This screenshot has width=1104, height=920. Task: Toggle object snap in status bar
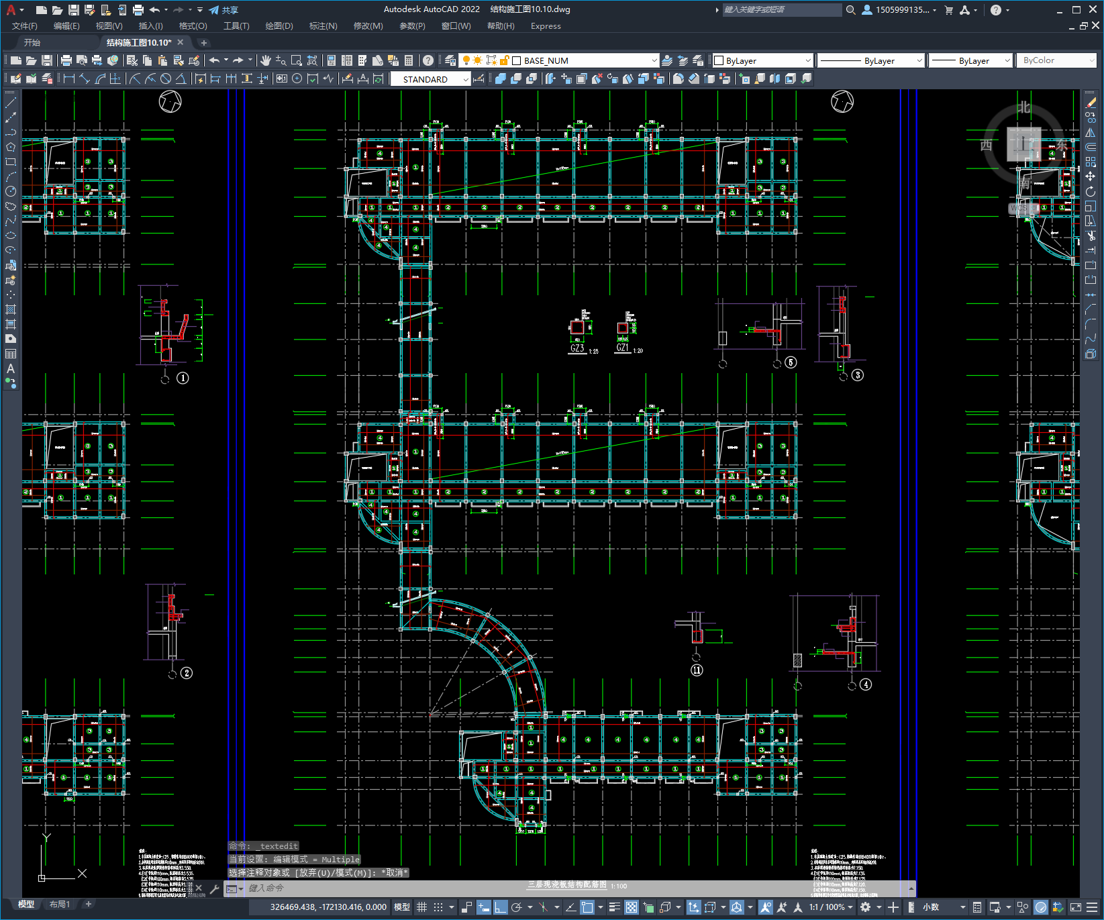click(x=587, y=907)
